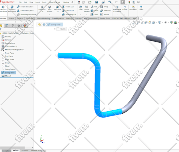
Task: Open the View menu
Action: (x=31, y=2)
